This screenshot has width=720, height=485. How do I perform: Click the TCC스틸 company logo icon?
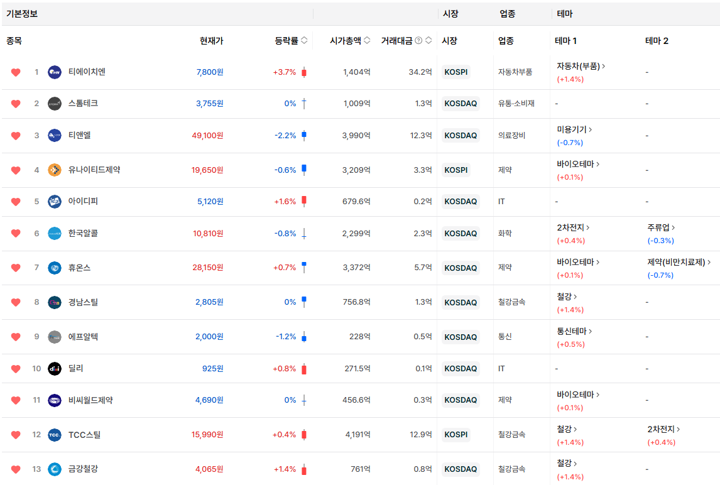pyautogui.click(x=55, y=435)
